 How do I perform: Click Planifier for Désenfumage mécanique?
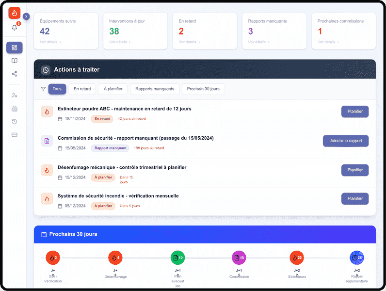pos(355,170)
